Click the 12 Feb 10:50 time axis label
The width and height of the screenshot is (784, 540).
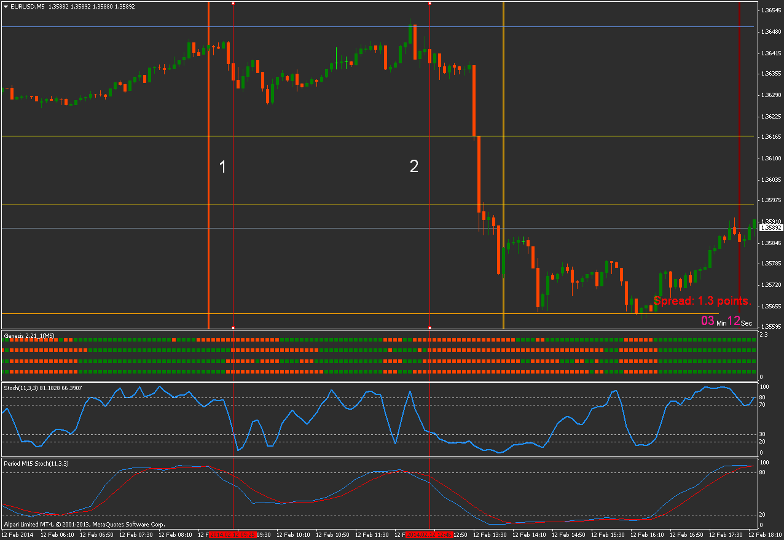[333, 535]
